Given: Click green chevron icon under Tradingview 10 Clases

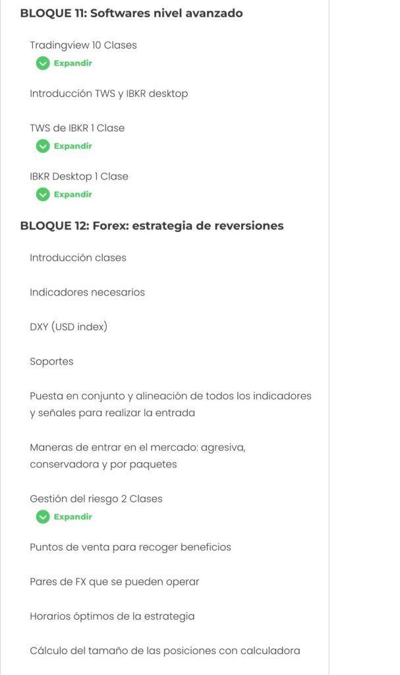Looking at the screenshot, I should 43,63.
